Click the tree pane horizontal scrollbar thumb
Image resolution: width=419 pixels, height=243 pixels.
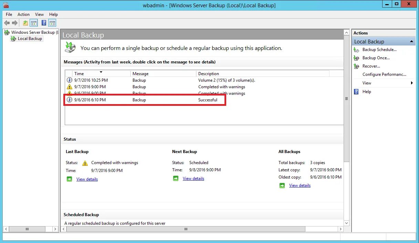coord(27,229)
